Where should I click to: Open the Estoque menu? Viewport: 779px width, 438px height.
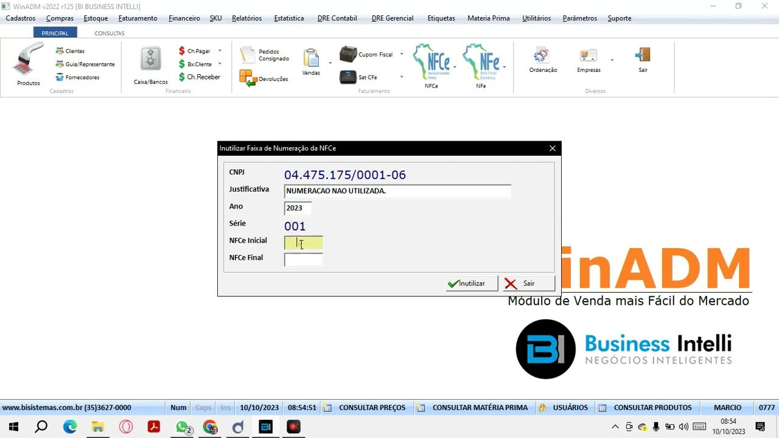pyautogui.click(x=96, y=18)
